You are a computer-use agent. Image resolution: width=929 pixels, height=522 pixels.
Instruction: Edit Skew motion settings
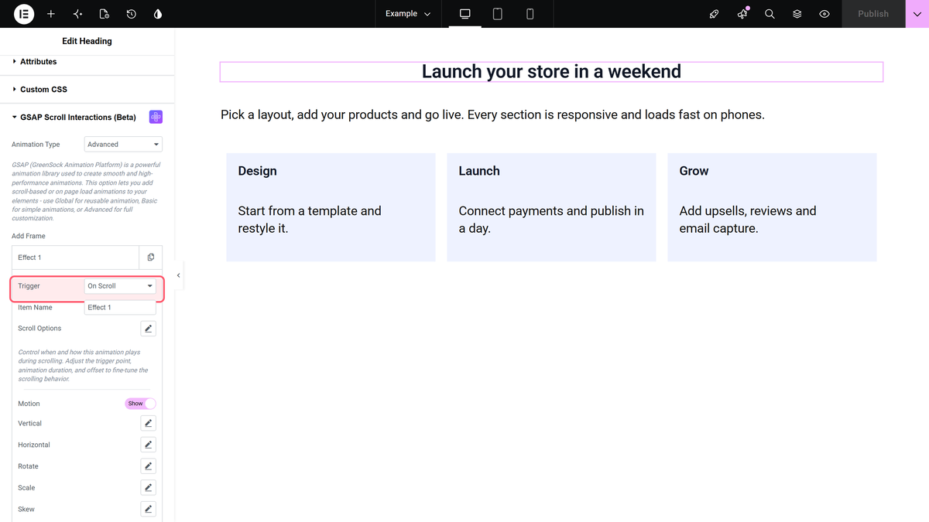(x=149, y=509)
